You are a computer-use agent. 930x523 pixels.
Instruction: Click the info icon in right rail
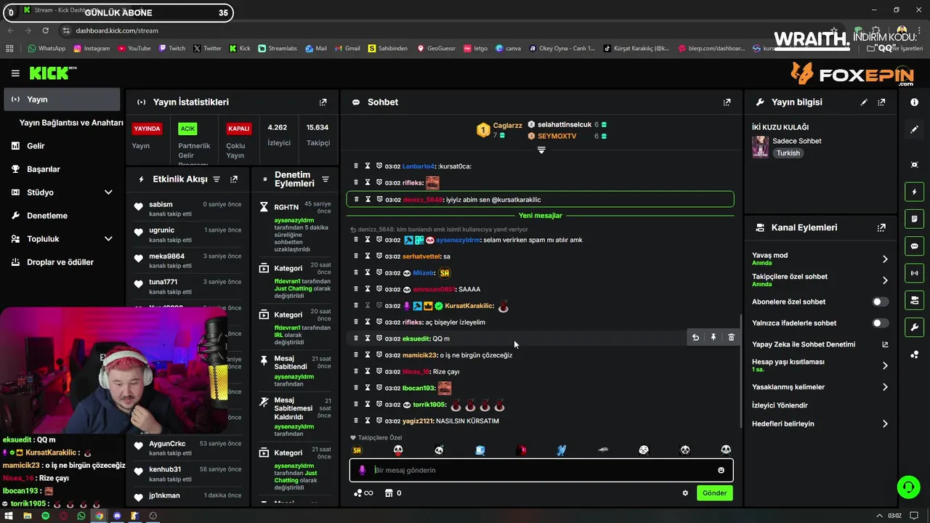[914, 102]
